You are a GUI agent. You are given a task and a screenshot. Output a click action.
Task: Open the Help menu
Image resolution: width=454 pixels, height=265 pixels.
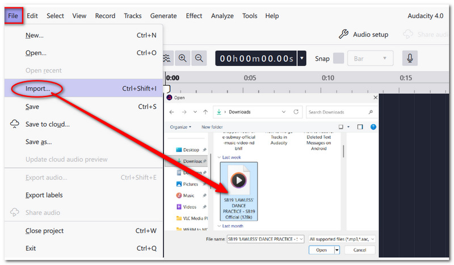(272, 16)
